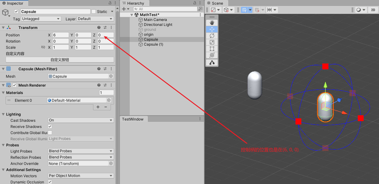
Task: Lock the Hierarchy panel
Action: tap(195, 3)
